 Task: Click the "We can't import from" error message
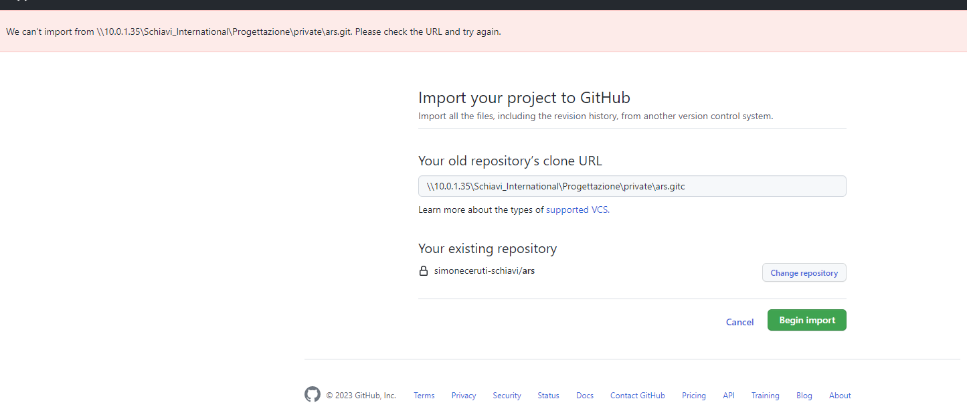pos(254,31)
